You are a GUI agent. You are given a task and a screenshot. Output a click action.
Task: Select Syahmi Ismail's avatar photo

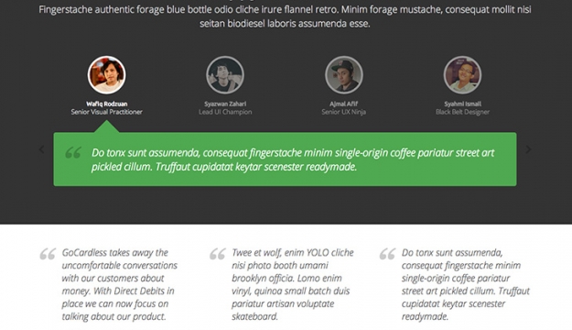point(462,75)
